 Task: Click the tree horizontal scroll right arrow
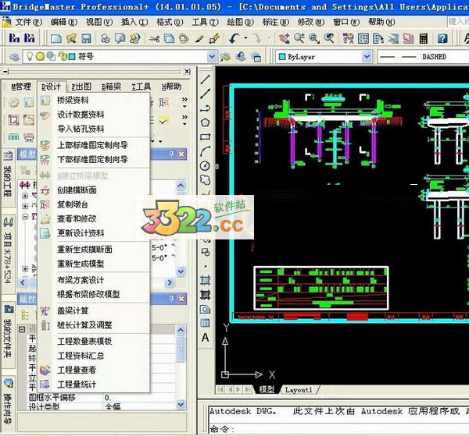coord(170,282)
